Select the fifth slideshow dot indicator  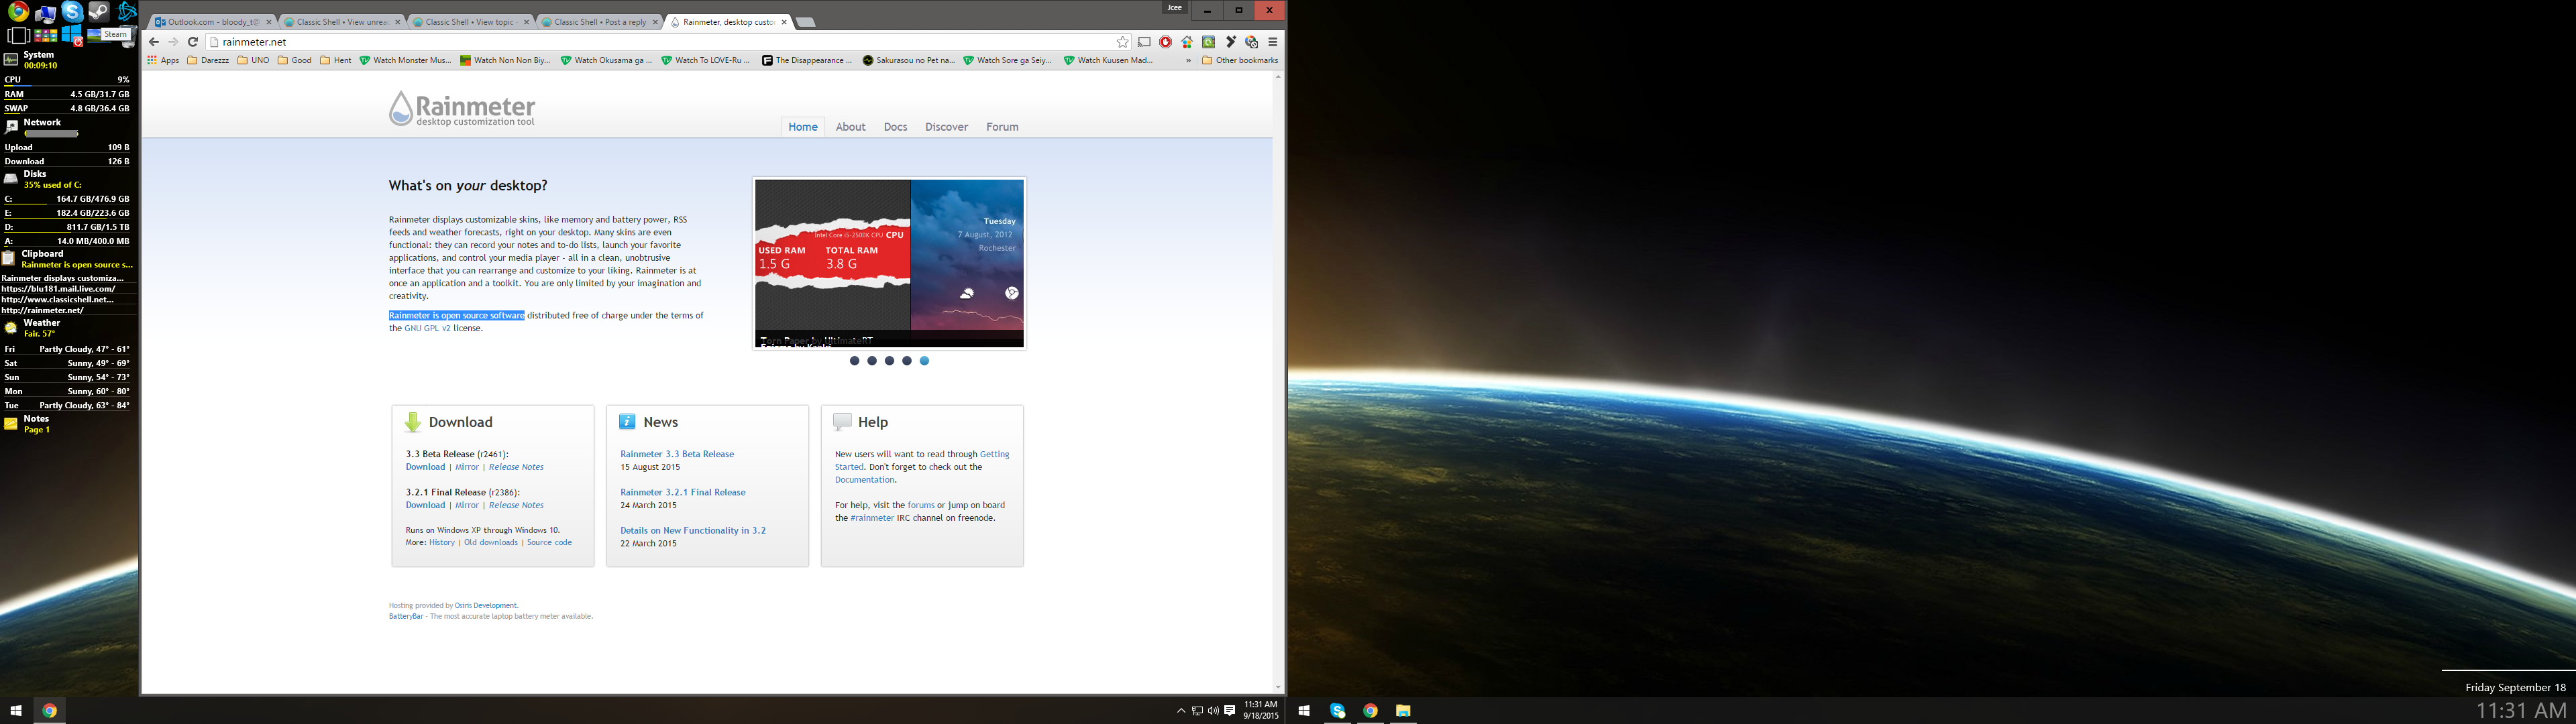[x=924, y=361]
